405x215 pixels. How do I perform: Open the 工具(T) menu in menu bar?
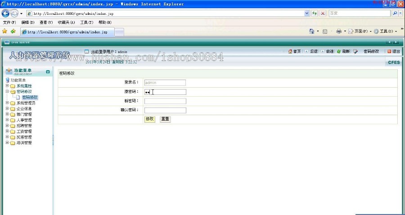click(x=86, y=22)
